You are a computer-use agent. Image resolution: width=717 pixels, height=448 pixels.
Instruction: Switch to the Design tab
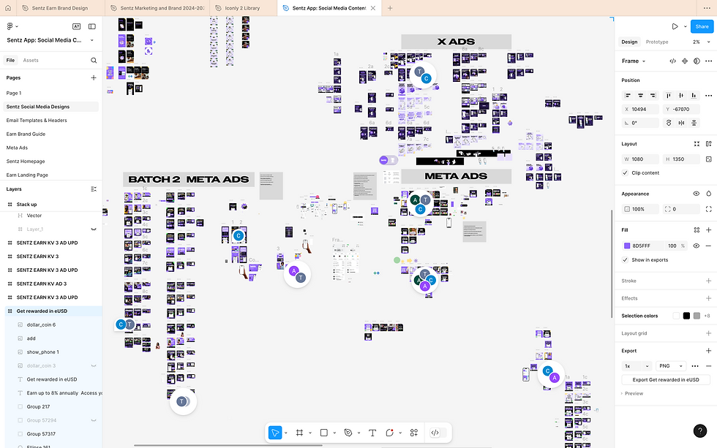(x=629, y=42)
